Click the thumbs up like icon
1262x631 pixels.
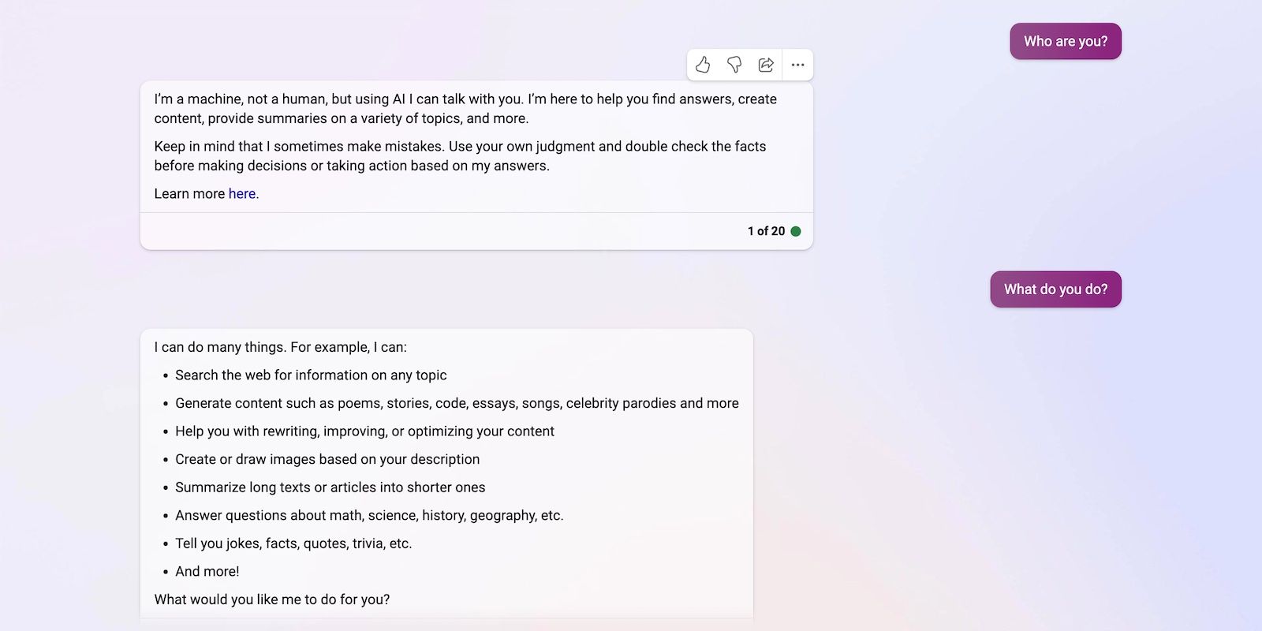click(703, 65)
